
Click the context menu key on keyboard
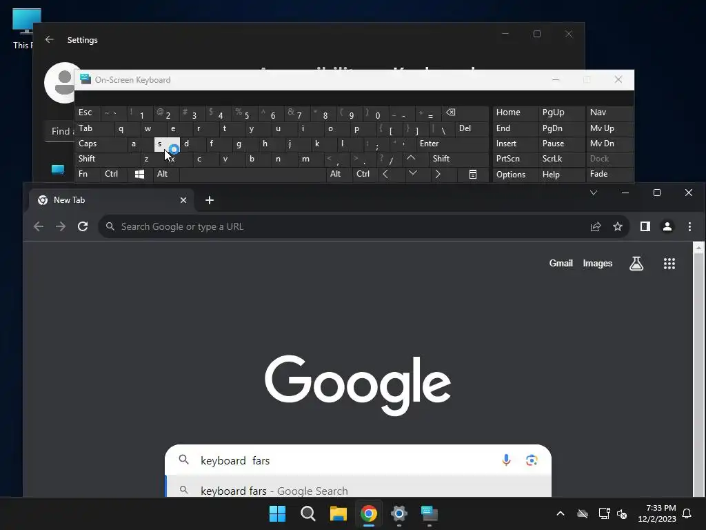point(473,174)
